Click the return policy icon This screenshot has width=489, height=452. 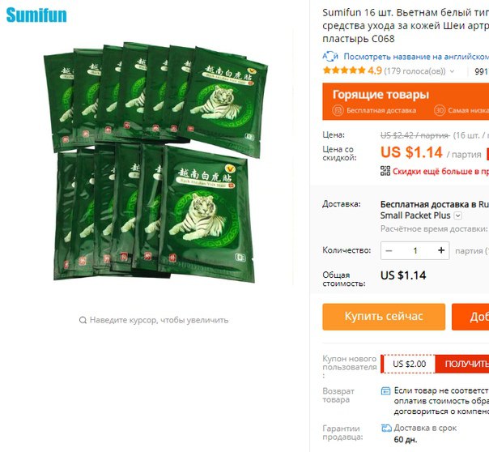click(x=385, y=390)
